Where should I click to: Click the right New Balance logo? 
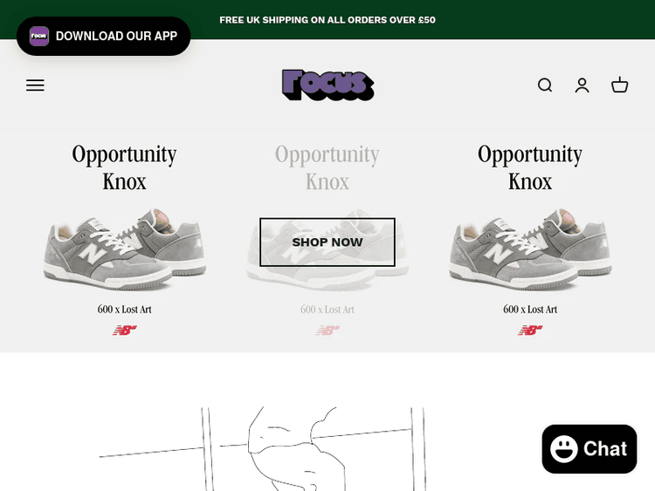530,331
